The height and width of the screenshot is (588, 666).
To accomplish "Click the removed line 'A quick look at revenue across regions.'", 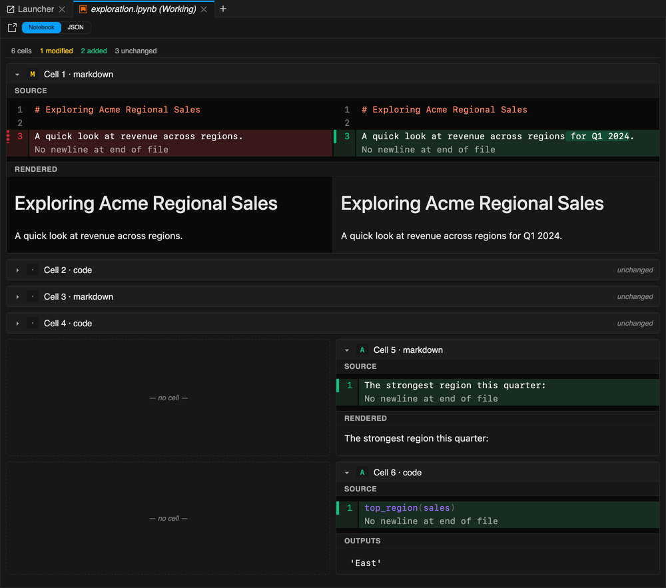I will [x=139, y=137].
